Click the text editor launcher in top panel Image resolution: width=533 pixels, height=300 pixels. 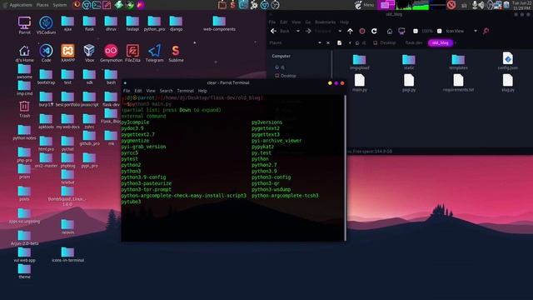coord(107,5)
